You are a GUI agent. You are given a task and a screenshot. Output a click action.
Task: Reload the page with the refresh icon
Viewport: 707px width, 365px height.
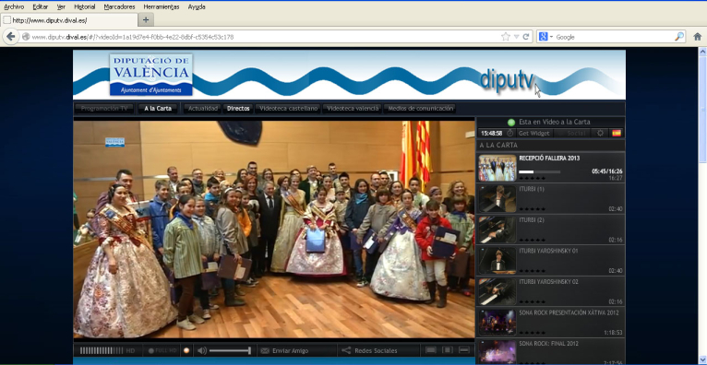point(526,37)
